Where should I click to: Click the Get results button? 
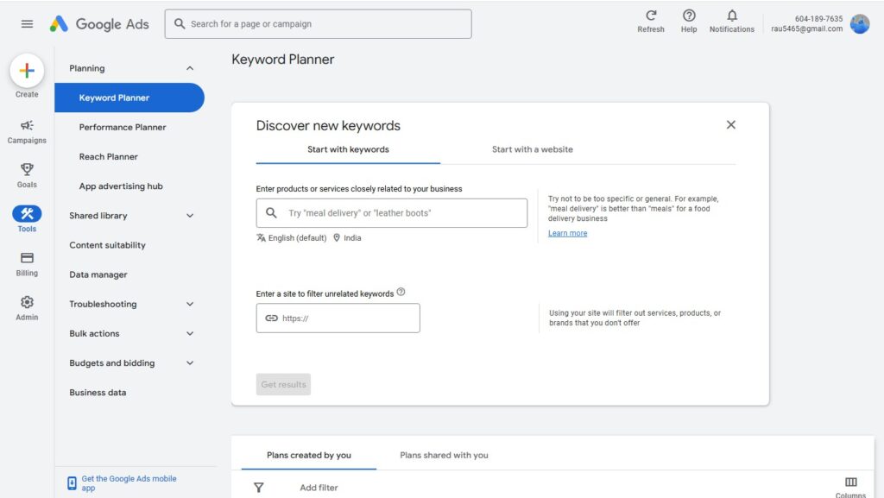[x=283, y=384]
